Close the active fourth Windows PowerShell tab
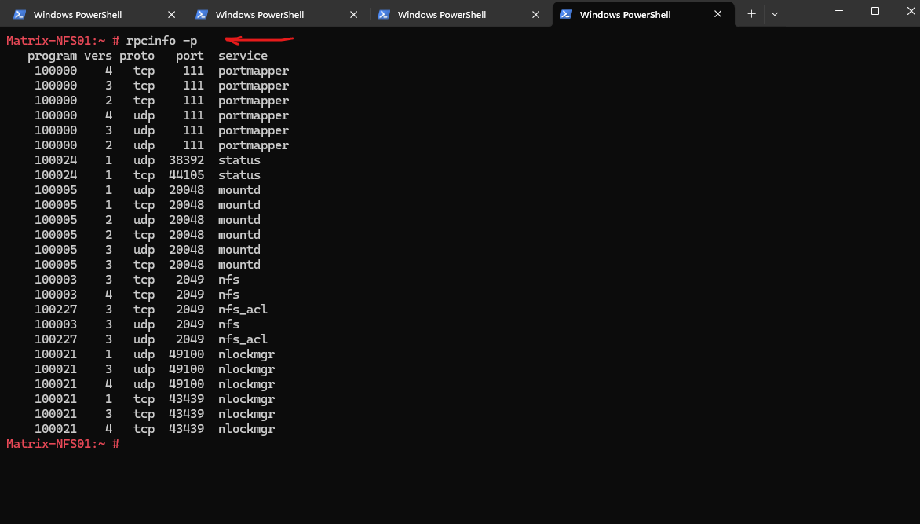The height and width of the screenshot is (524, 920). (717, 14)
